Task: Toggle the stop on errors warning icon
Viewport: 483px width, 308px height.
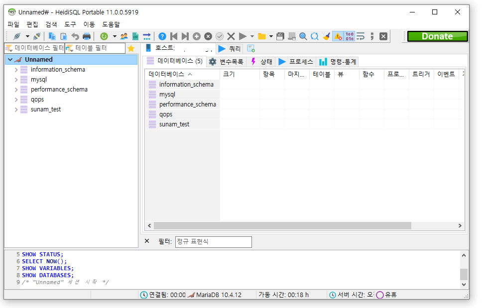Action: click(x=338, y=36)
